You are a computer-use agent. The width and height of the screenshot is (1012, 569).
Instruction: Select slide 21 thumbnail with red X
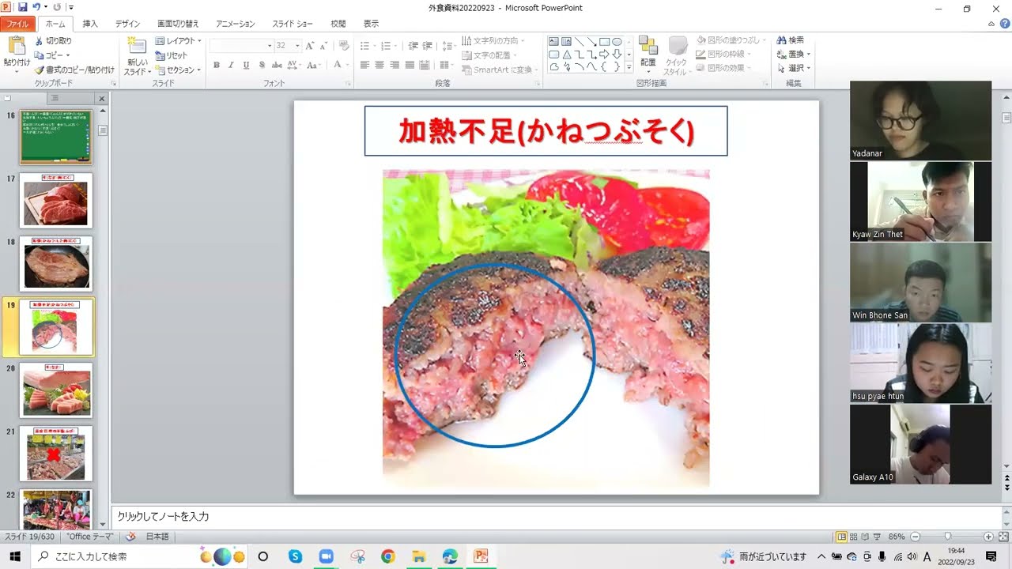(x=55, y=454)
